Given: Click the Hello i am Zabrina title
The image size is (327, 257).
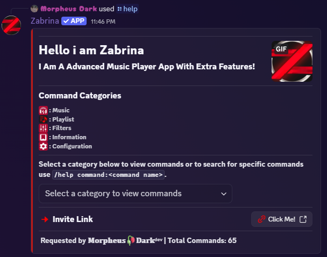Looking at the screenshot, I should [91, 50].
